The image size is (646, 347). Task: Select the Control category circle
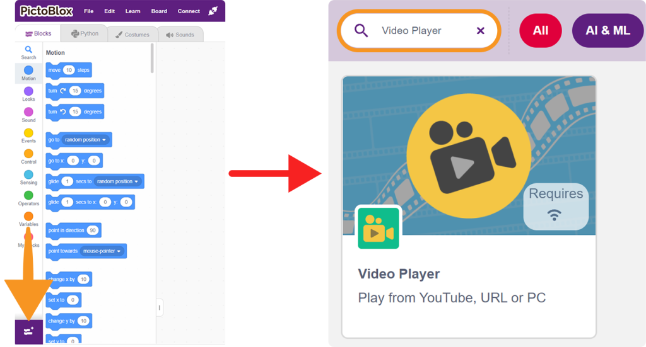point(28,154)
